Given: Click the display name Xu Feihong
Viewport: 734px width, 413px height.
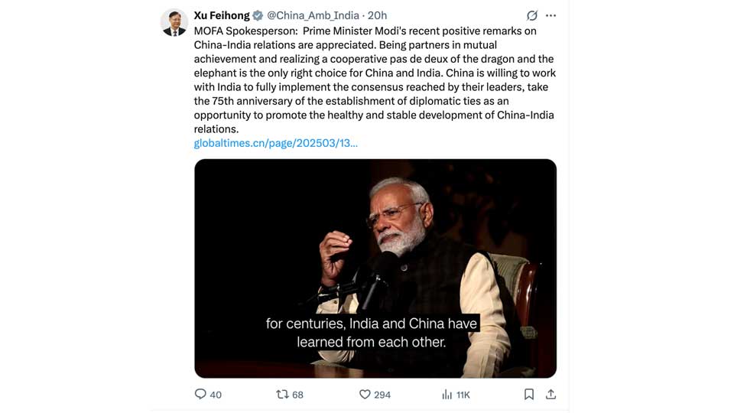Looking at the screenshot, I should (x=222, y=15).
